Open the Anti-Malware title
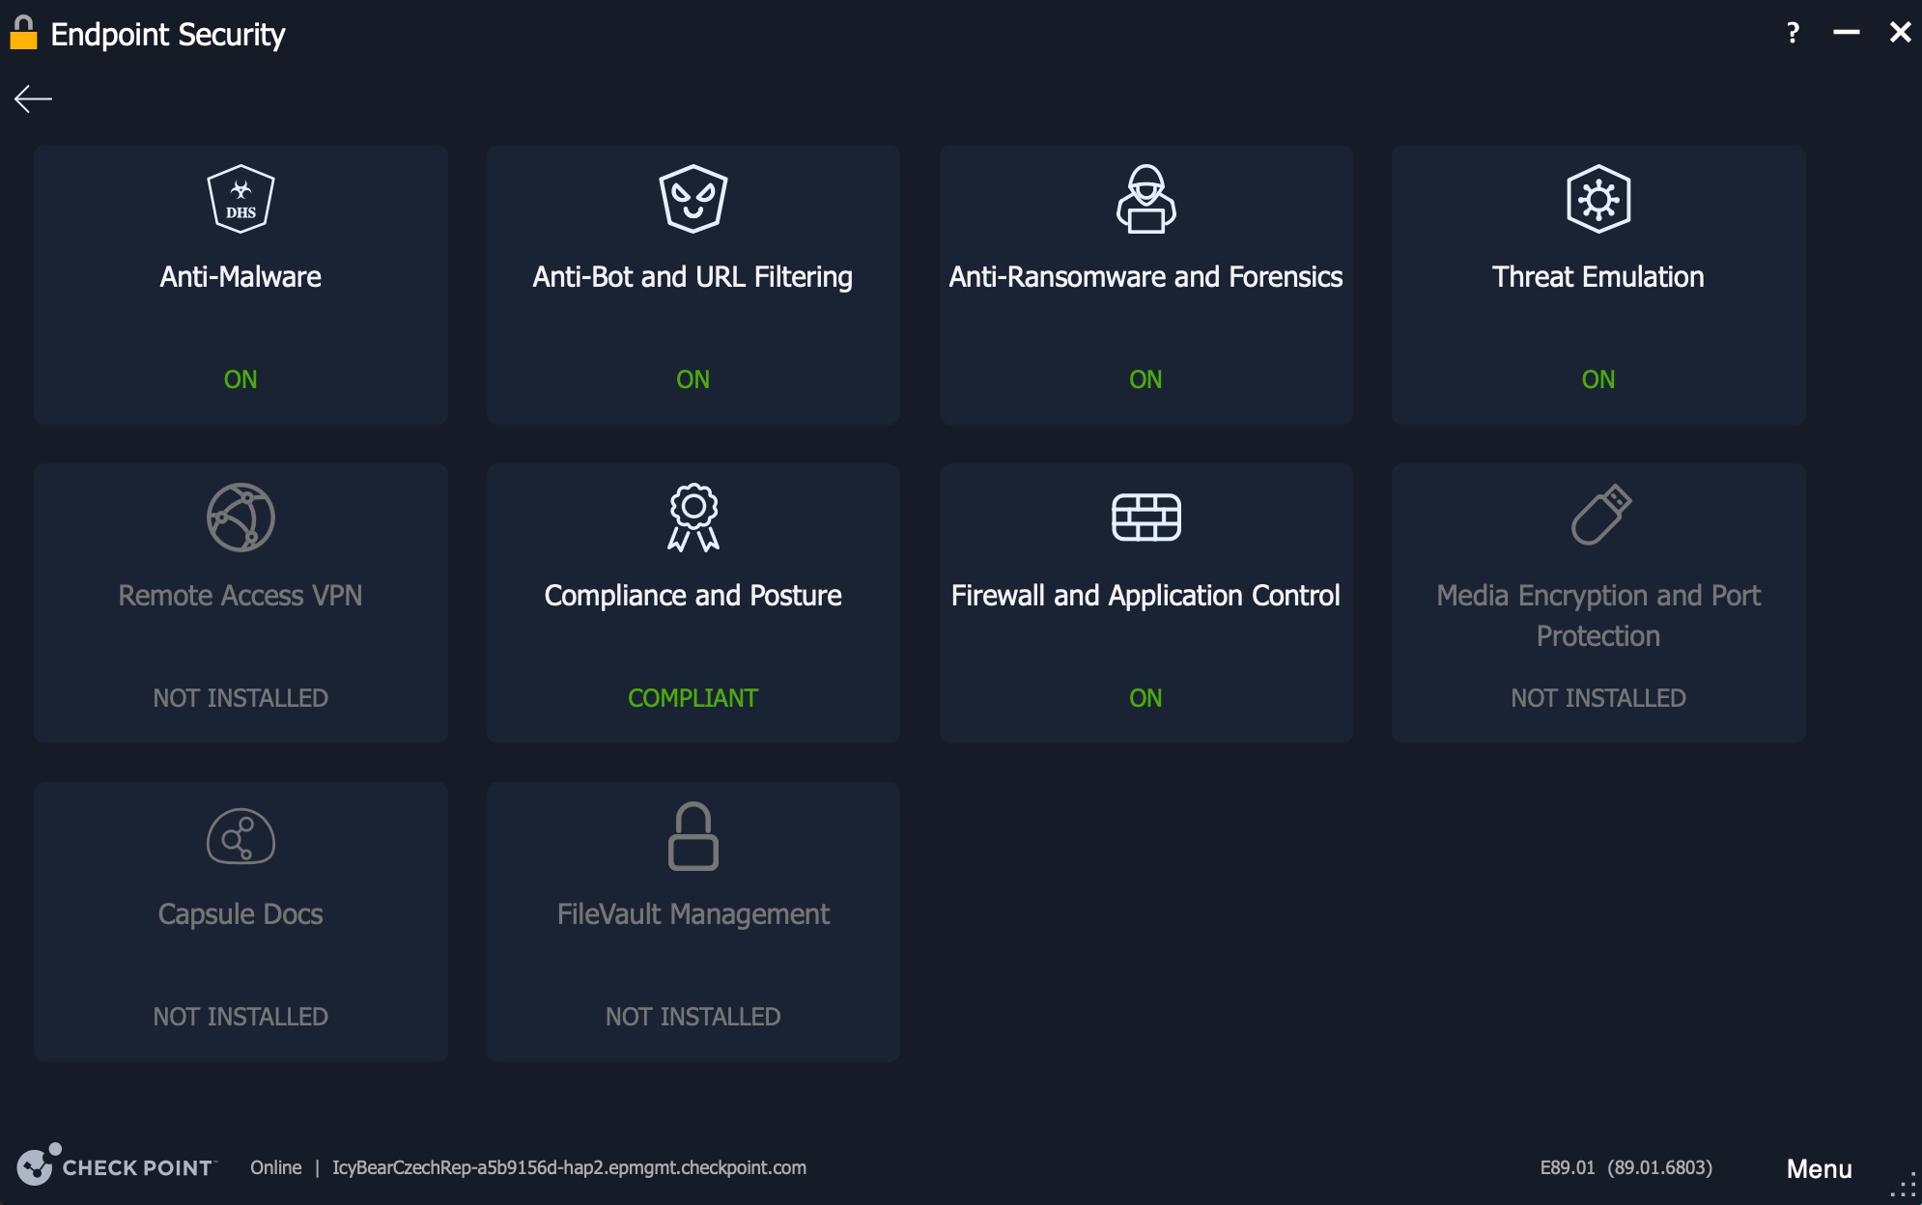The height and width of the screenshot is (1205, 1922). tap(240, 277)
